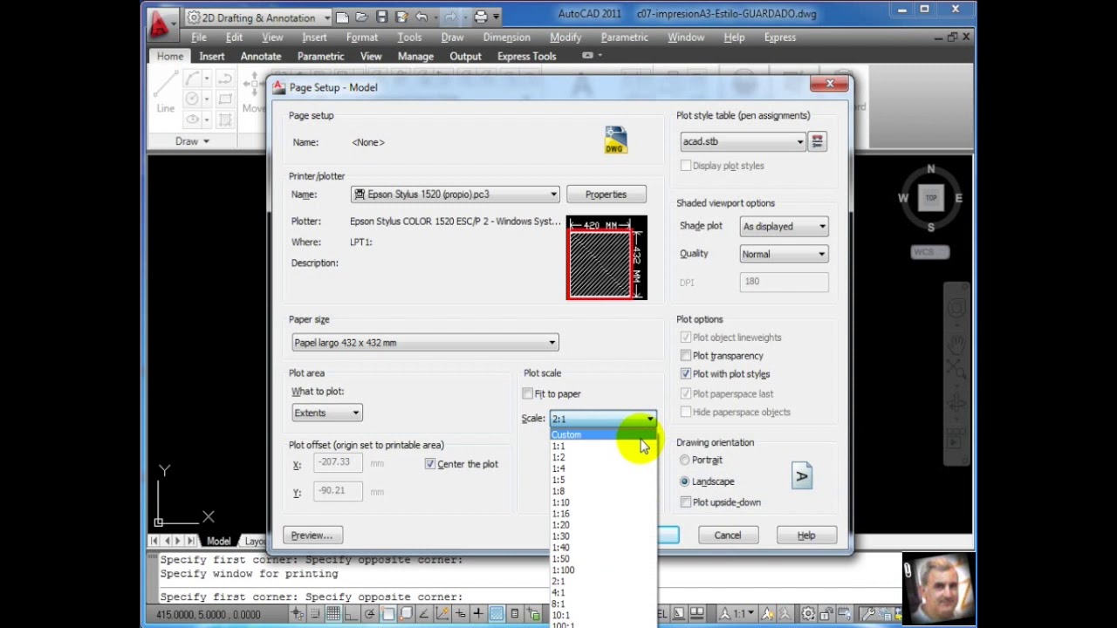Toggle Dynamic Input in status bar

point(460,614)
